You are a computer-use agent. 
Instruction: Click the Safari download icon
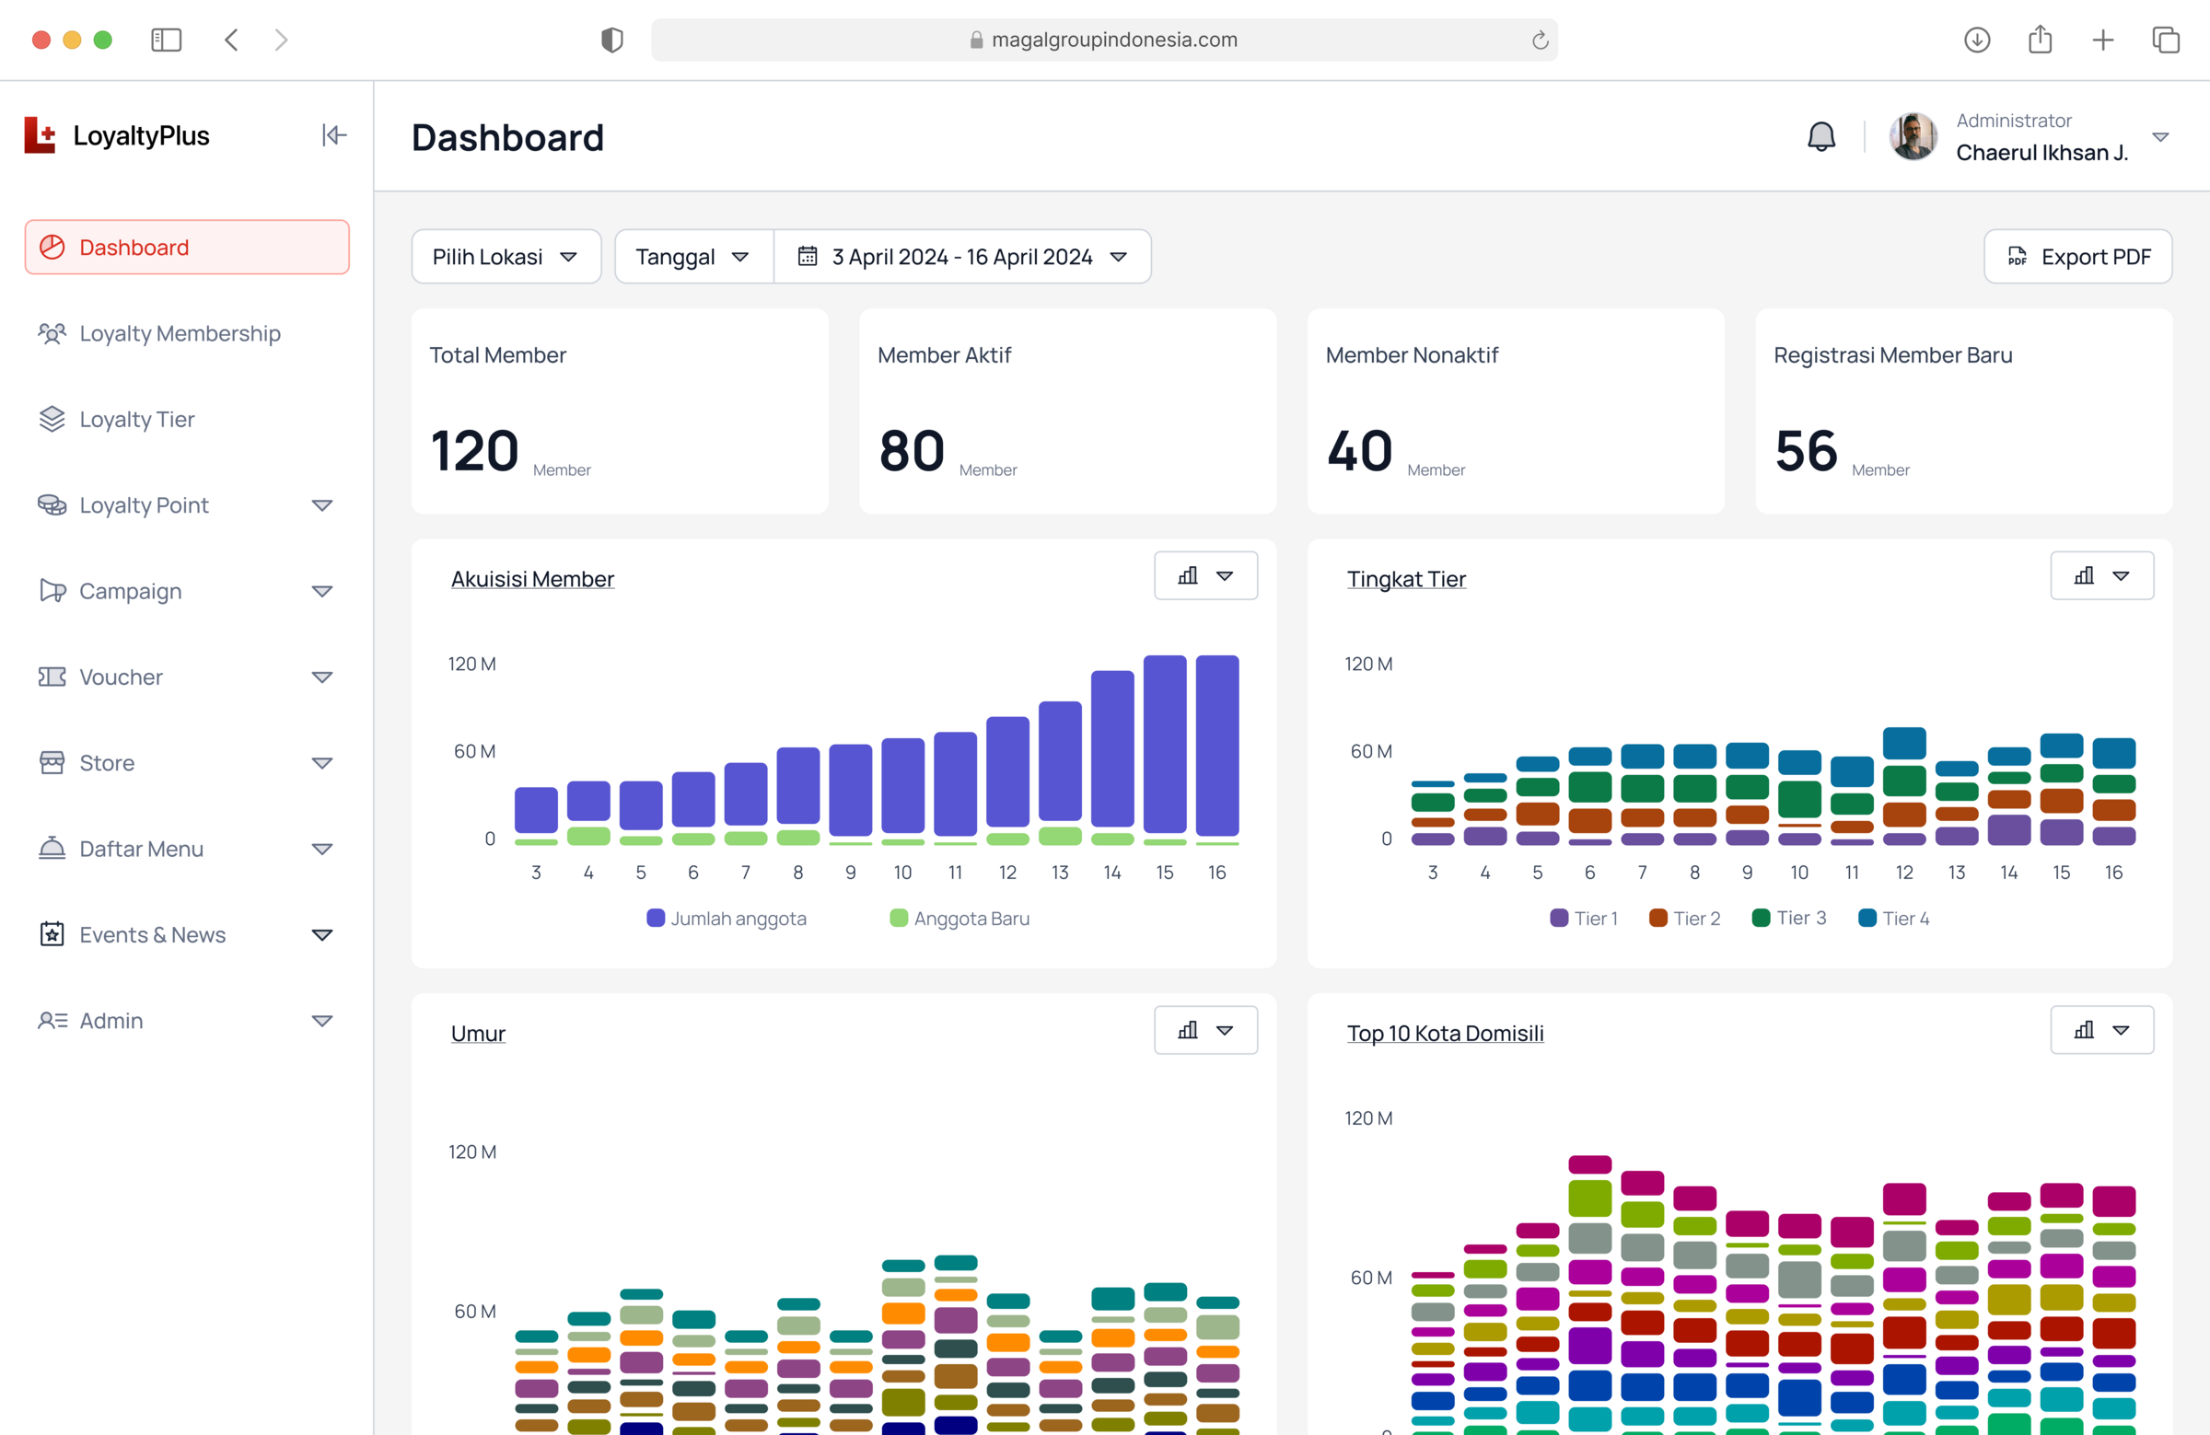pyautogui.click(x=1977, y=40)
